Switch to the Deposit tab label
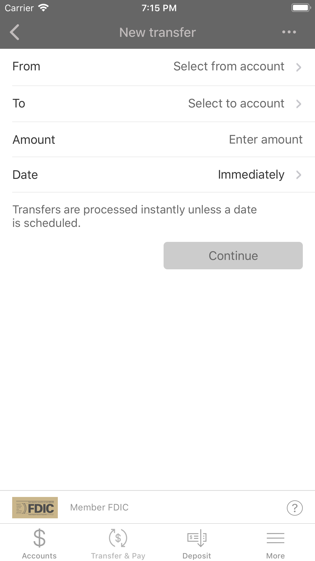 tap(197, 556)
